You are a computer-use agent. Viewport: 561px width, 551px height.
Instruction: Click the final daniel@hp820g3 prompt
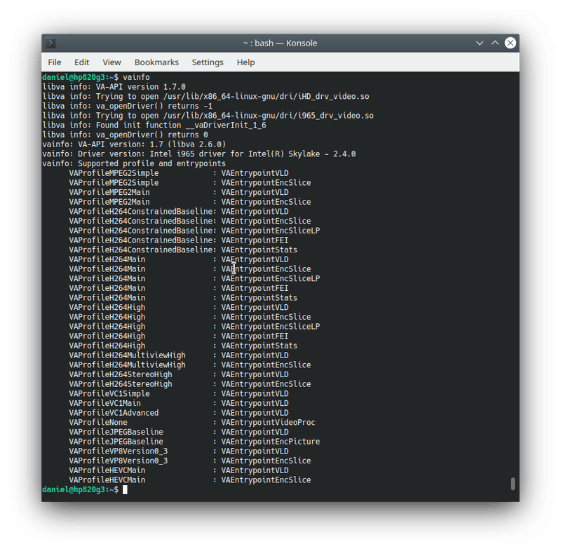pos(80,489)
